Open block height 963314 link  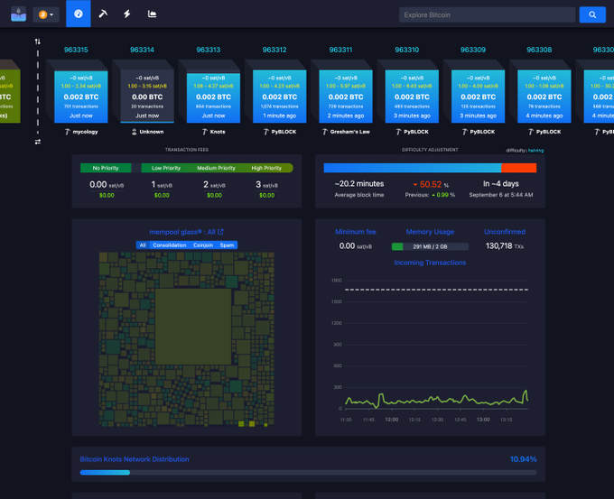(142, 50)
